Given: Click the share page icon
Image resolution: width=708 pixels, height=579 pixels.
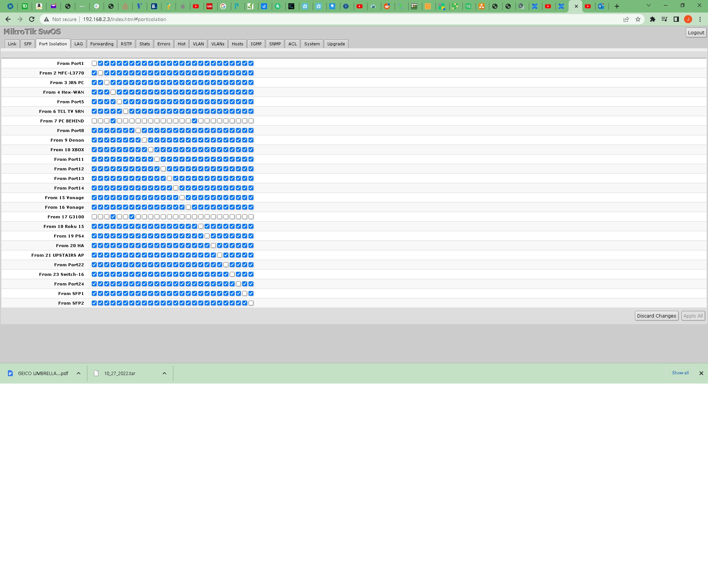Looking at the screenshot, I should tap(626, 19).
